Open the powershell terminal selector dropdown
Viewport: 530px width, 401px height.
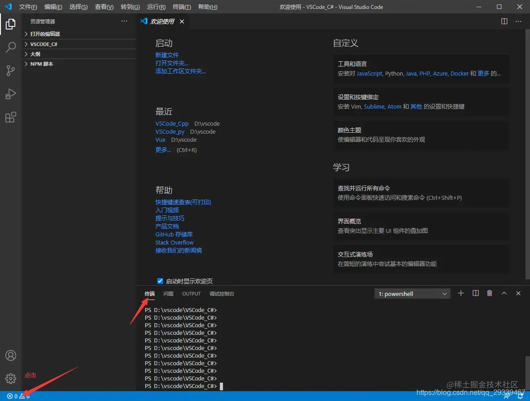pyautogui.click(x=412, y=294)
